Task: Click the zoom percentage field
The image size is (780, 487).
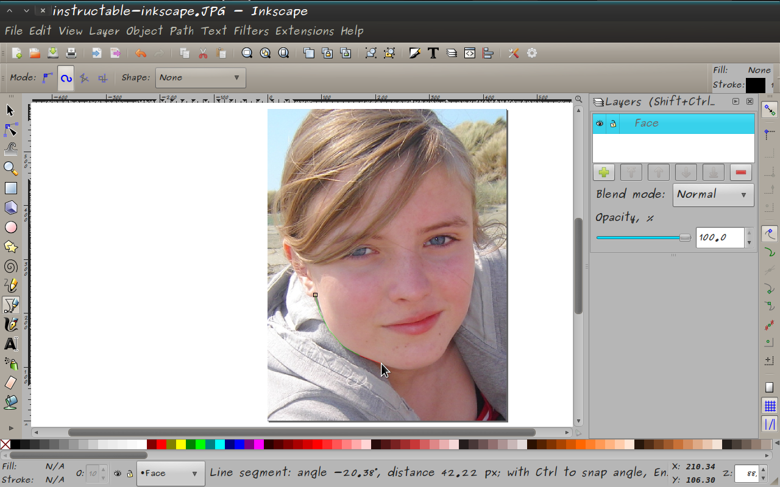Action: point(746,472)
